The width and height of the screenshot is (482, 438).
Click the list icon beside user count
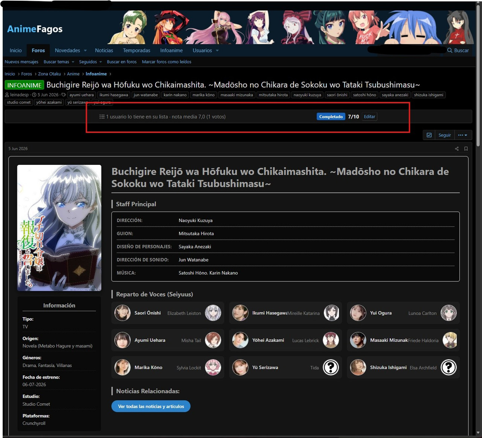pos(102,117)
